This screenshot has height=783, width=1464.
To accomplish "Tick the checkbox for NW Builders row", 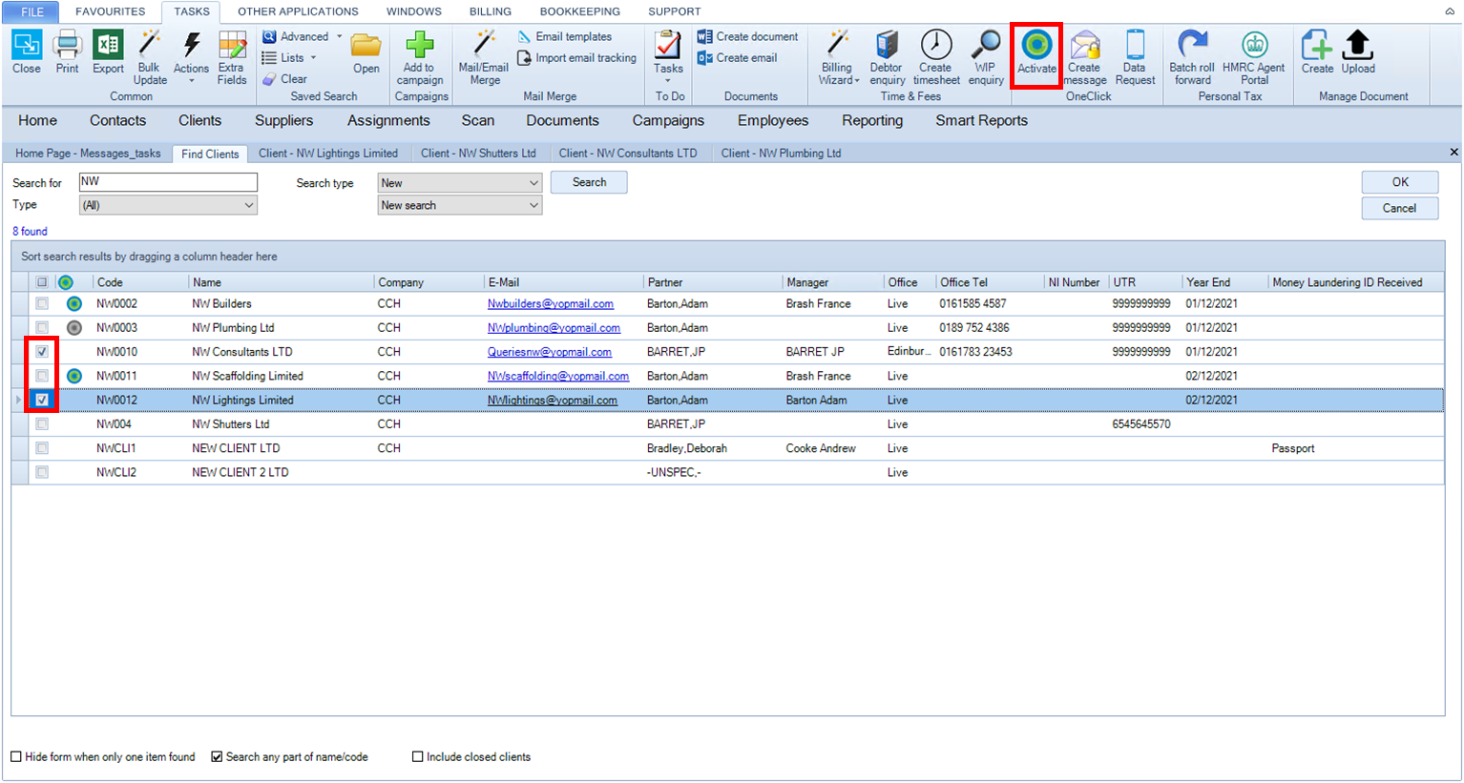I will click(x=42, y=303).
